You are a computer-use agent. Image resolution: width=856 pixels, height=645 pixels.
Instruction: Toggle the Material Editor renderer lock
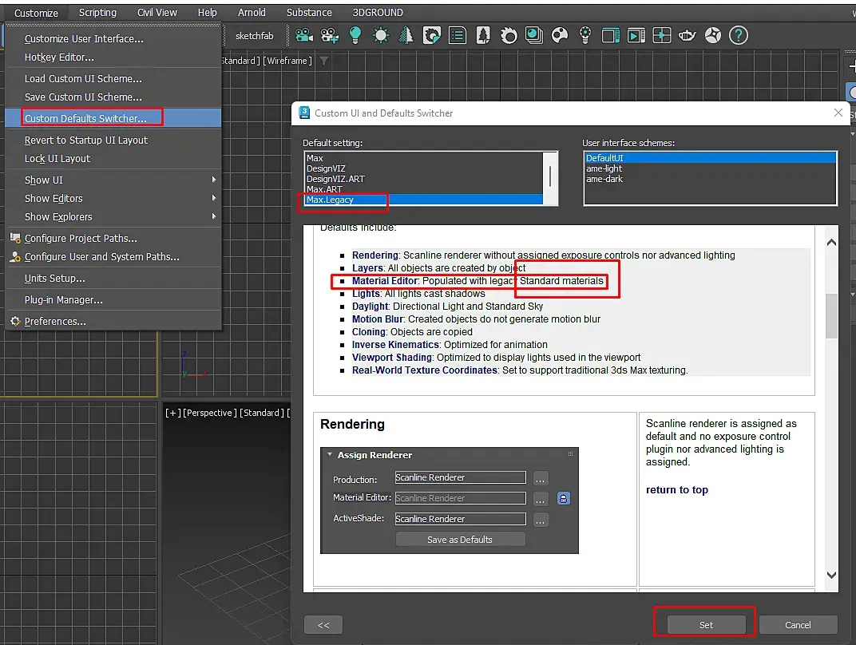(x=564, y=498)
